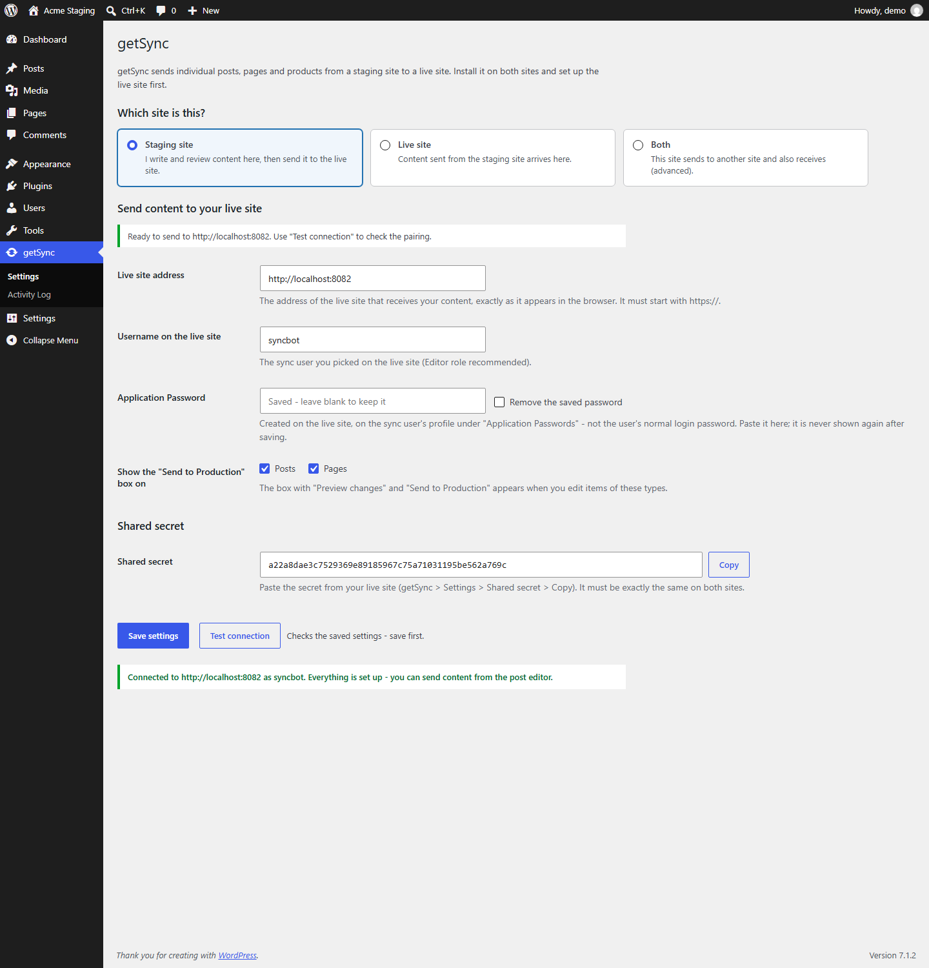Open the Appearance menu item
This screenshot has height=968, width=929.
[52, 164]
